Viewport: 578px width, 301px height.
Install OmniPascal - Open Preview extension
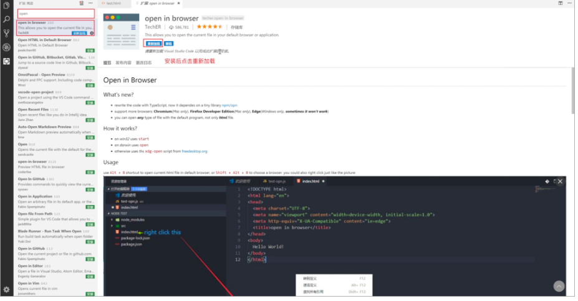point(90,85)
